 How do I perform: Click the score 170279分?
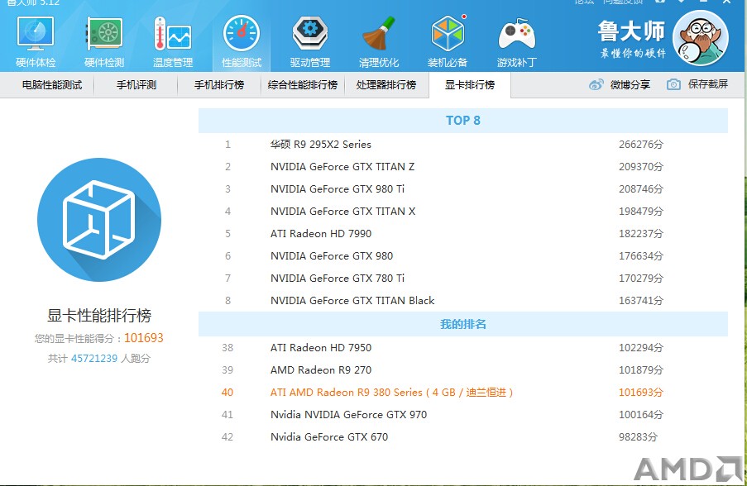coord(641,278)
